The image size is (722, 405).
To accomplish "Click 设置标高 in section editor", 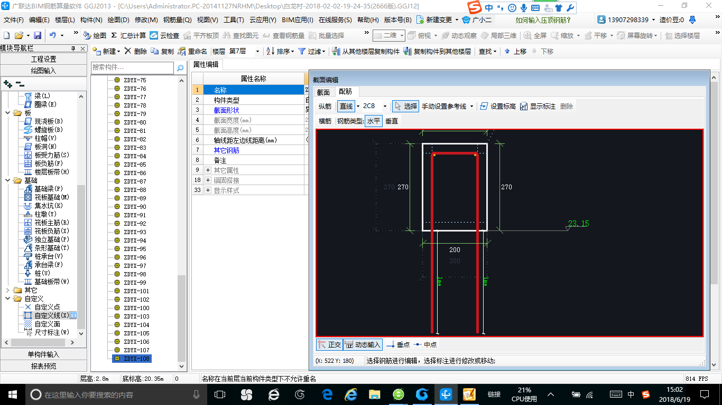I will click(x=497, y=106).
